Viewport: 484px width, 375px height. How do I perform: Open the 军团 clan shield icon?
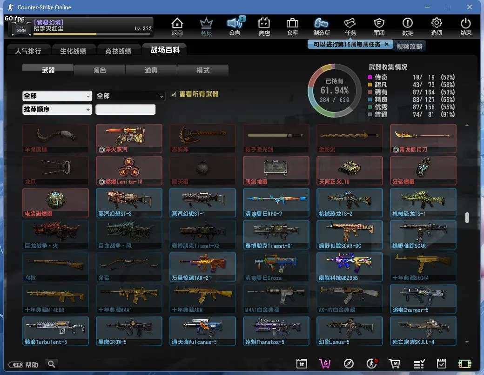coord(379,26)
